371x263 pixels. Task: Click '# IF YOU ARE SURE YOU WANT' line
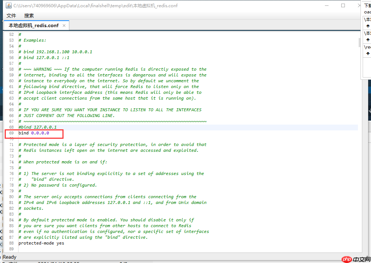click(110, 110)
